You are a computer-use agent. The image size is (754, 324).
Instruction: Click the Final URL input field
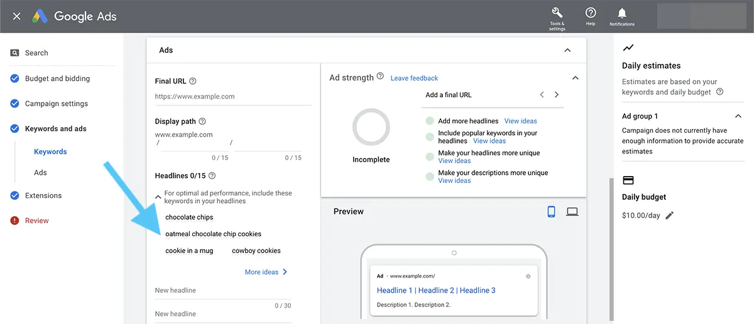pos(232,97)
